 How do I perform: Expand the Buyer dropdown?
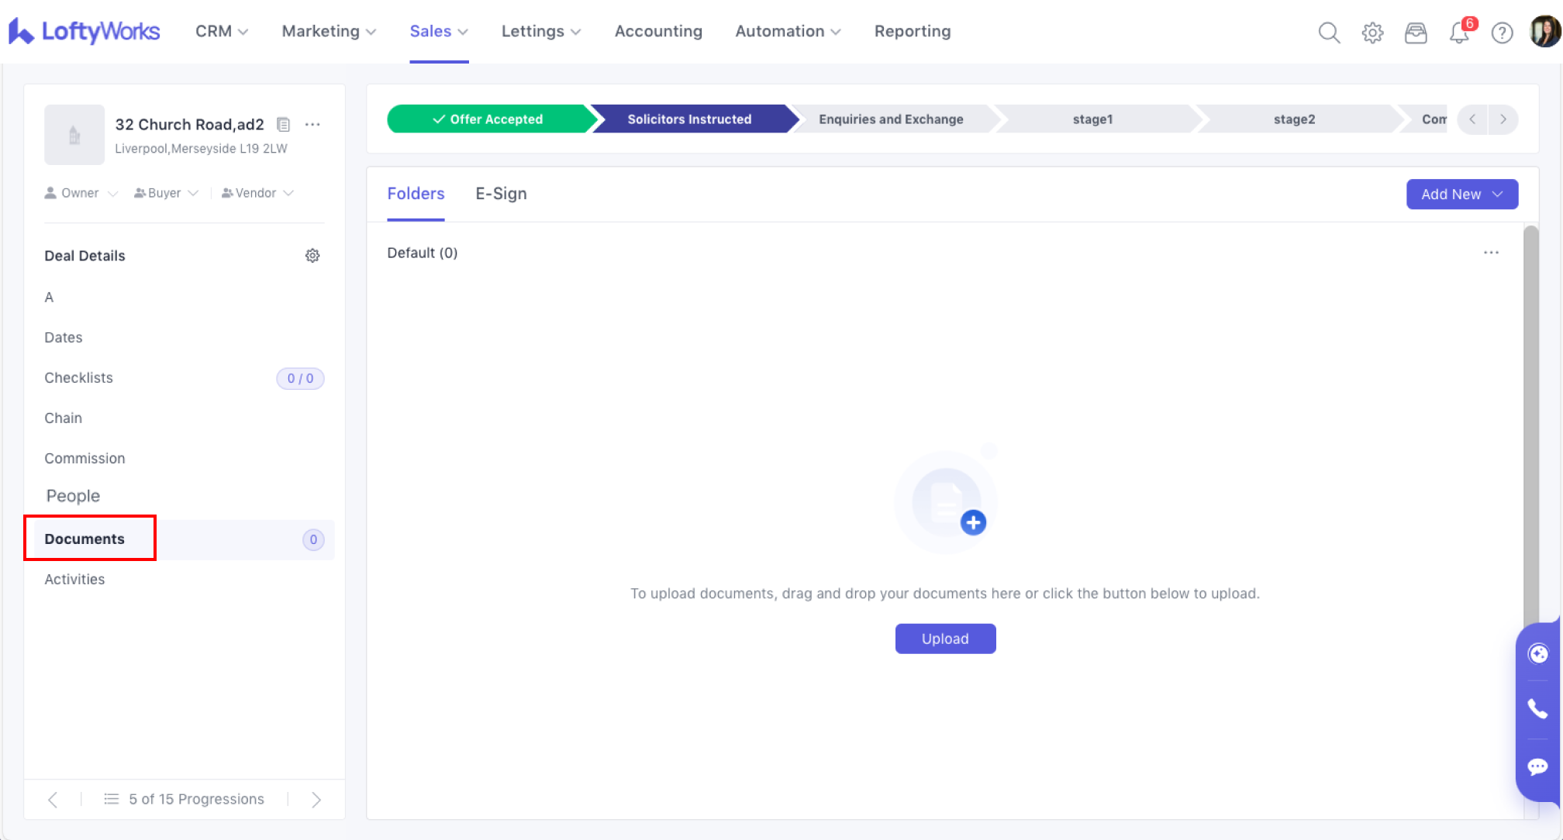(x=166, y=193)
